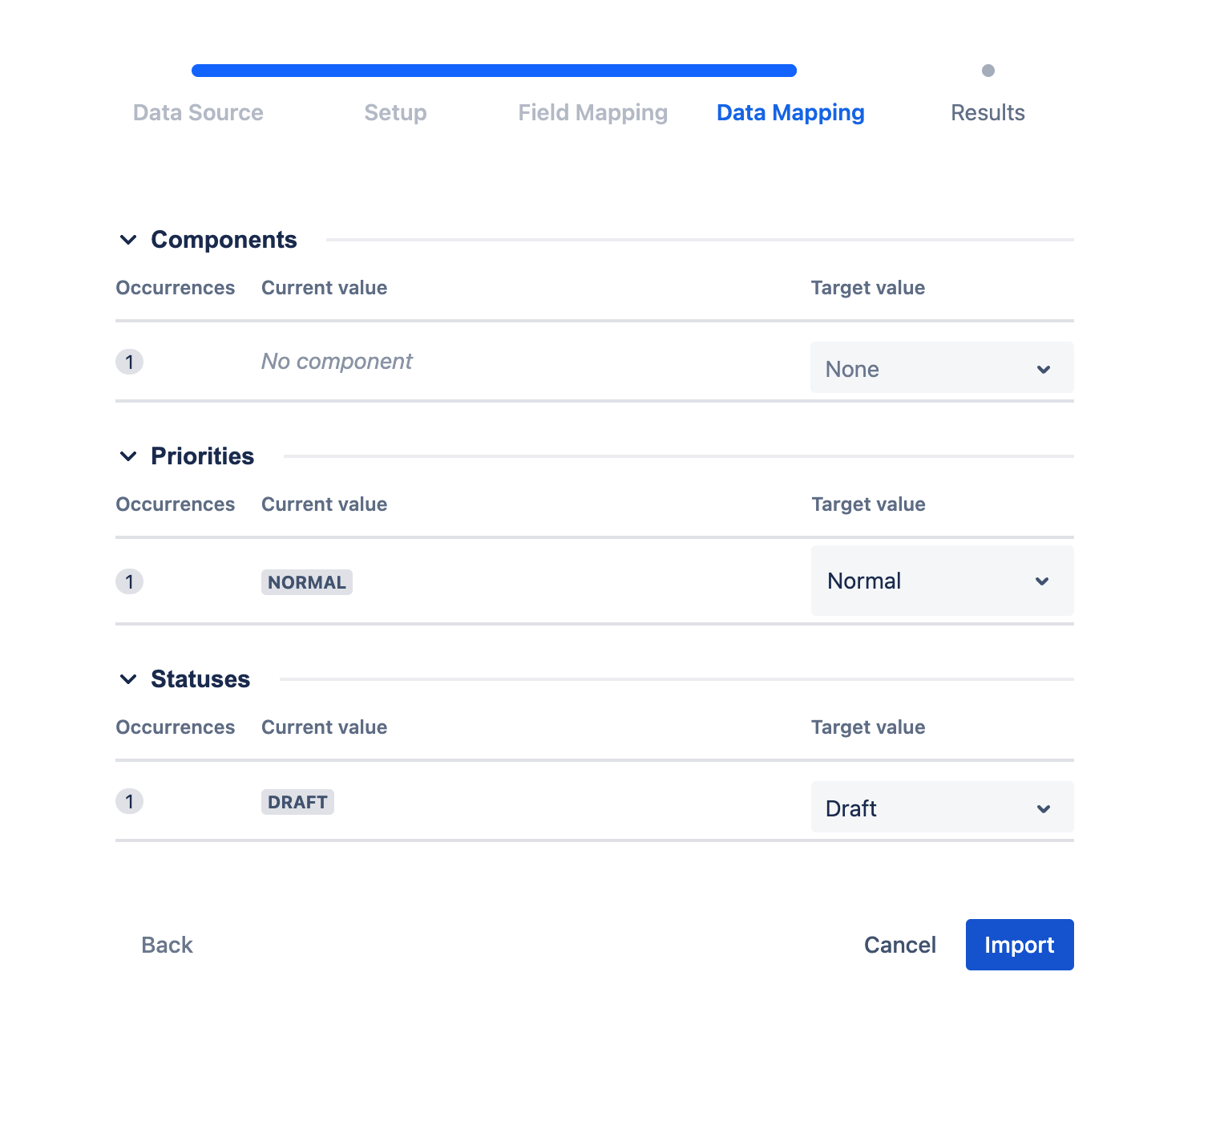The width and height of the screenshot is (1228, 1142).
Task: Go Back to the previous step
Action: (x=167, y=945)
